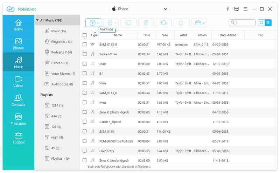Check the SAM_0113 714.00 KB row checkbox

[x=85, y=131]
